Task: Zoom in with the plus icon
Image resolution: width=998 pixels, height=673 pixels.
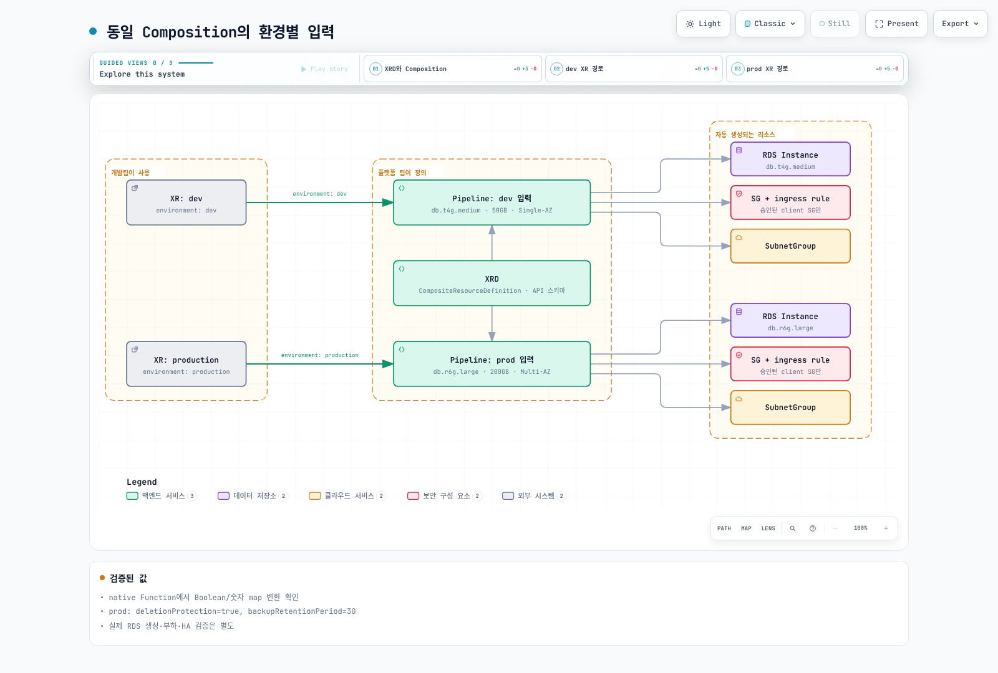Action: click(x=886, y=528)
